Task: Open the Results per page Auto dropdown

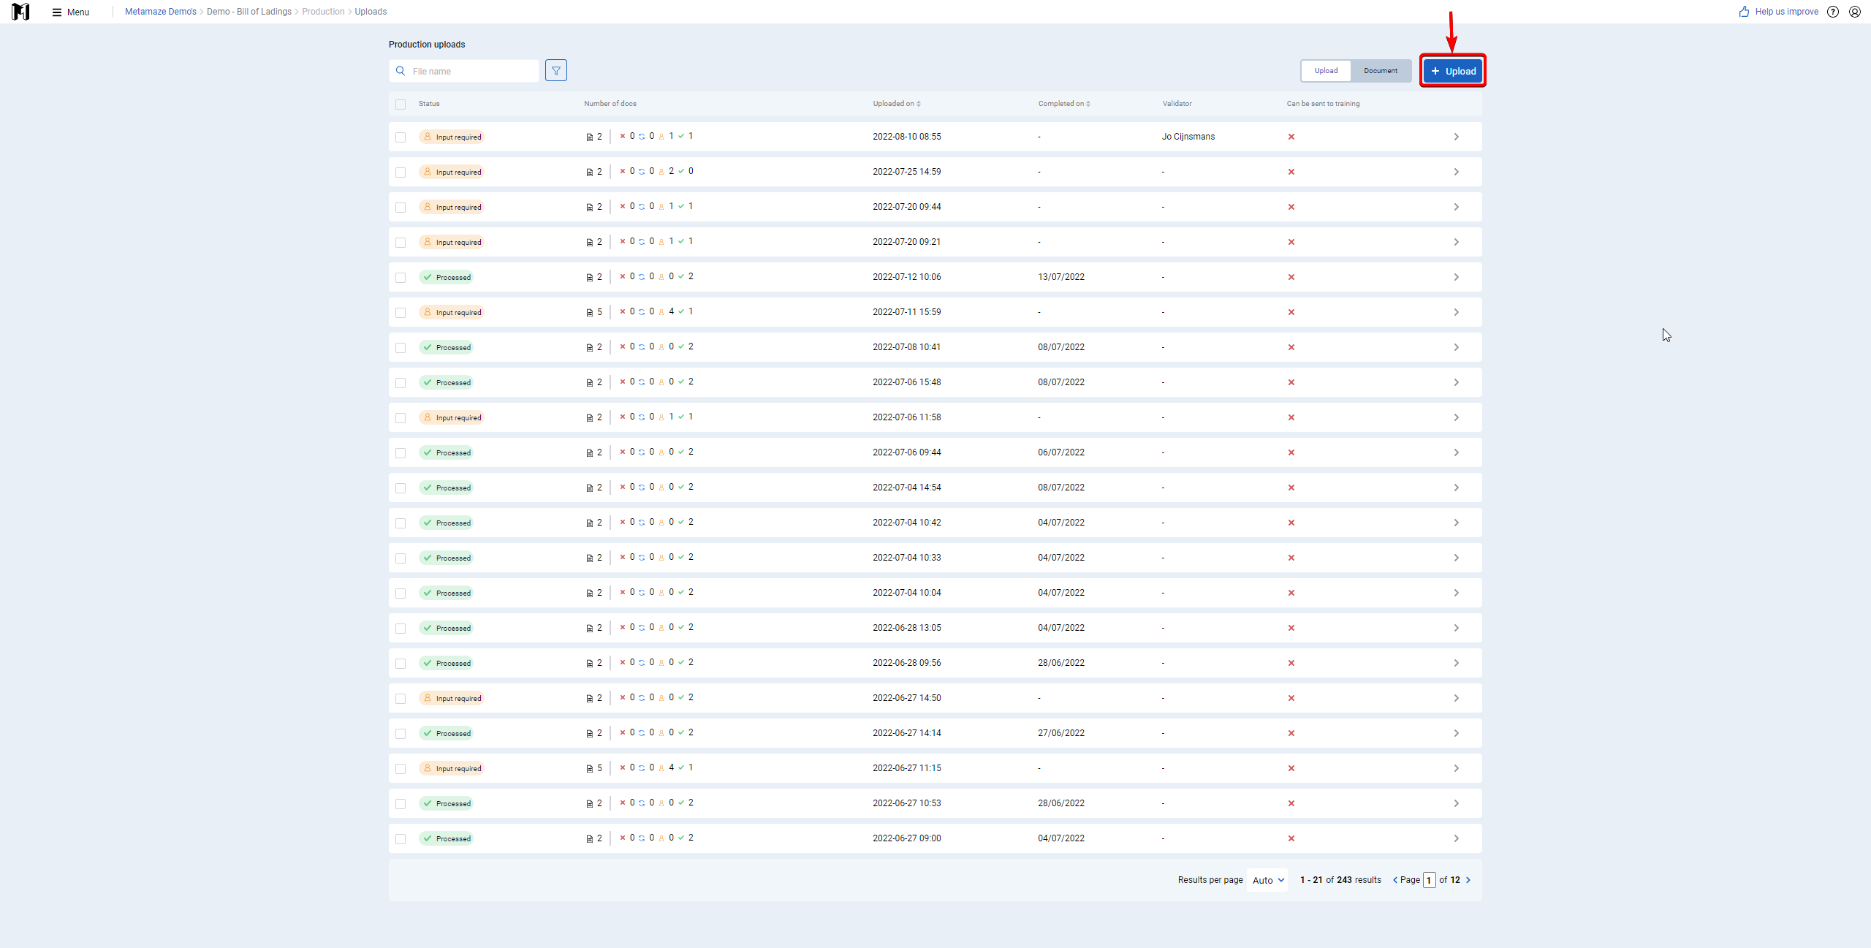Action: pyautogui.click(x=1268, y=880)
